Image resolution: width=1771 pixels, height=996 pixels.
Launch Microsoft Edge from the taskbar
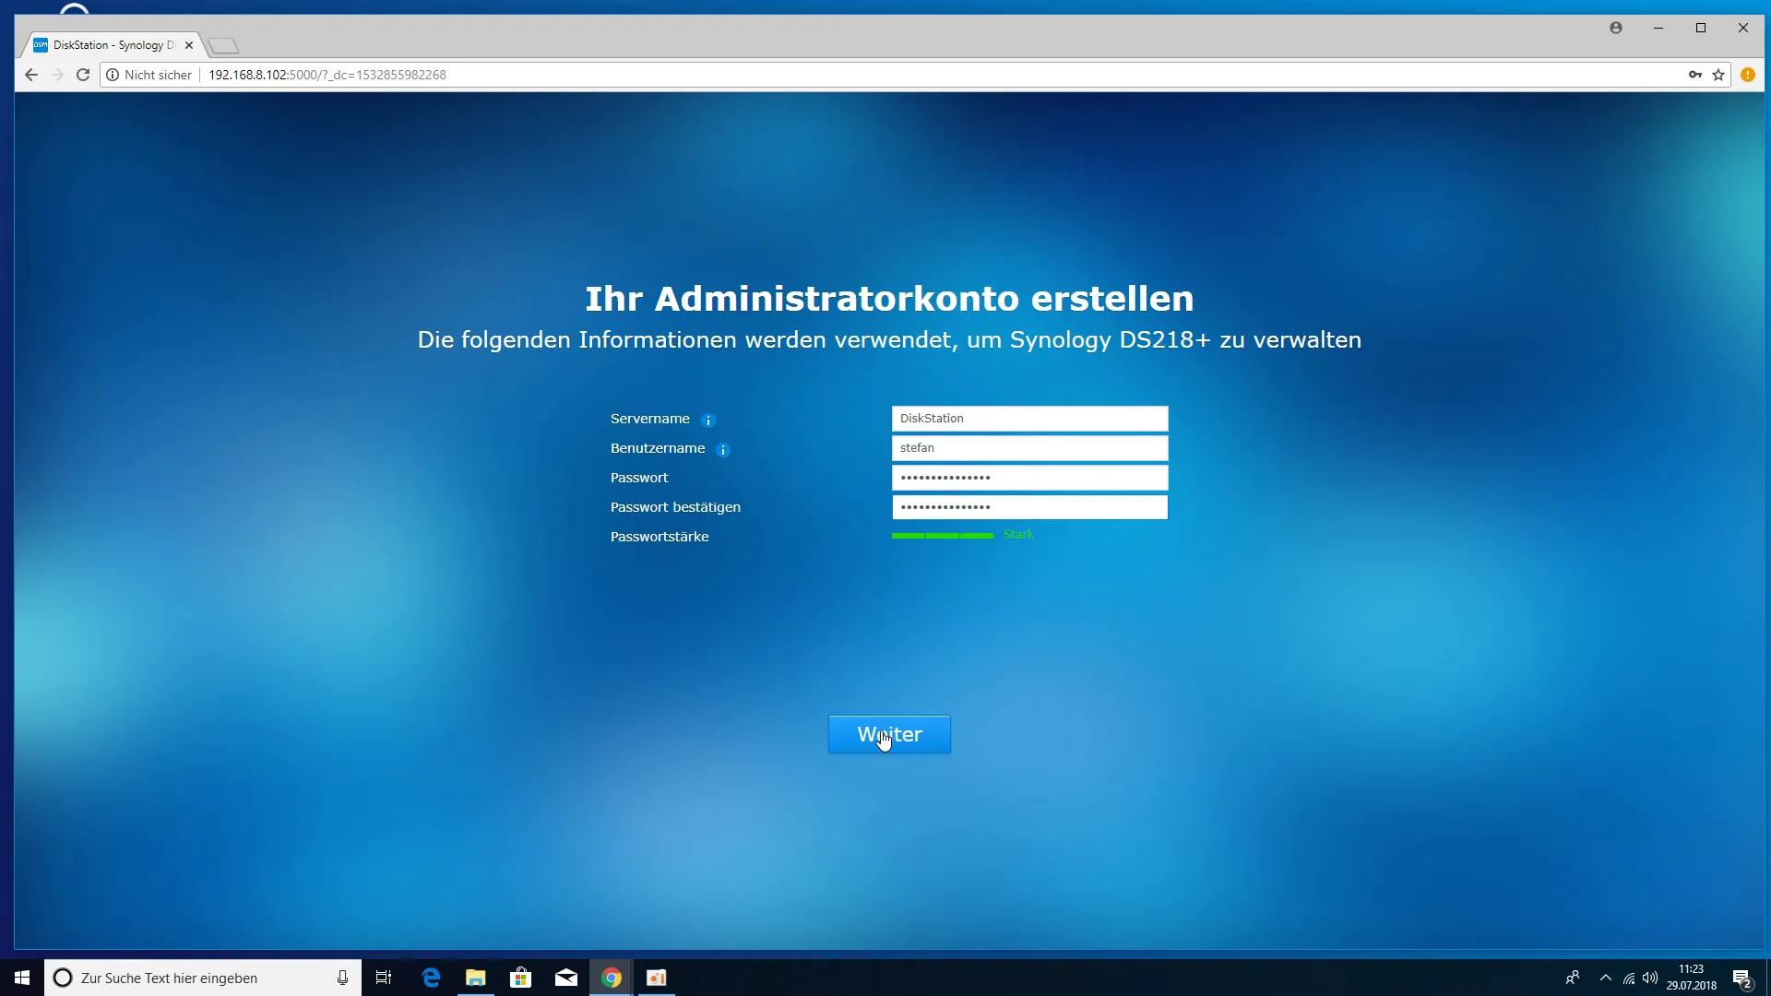[x=431, y=978]
